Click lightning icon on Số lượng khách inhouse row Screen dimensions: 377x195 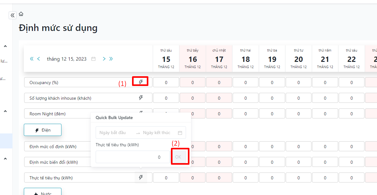tap(141, 98)
